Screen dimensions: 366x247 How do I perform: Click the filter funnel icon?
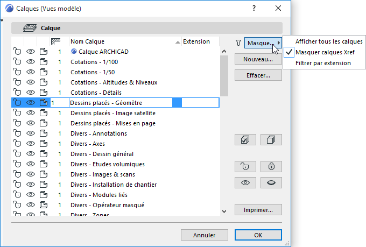(x=238, y=43)
